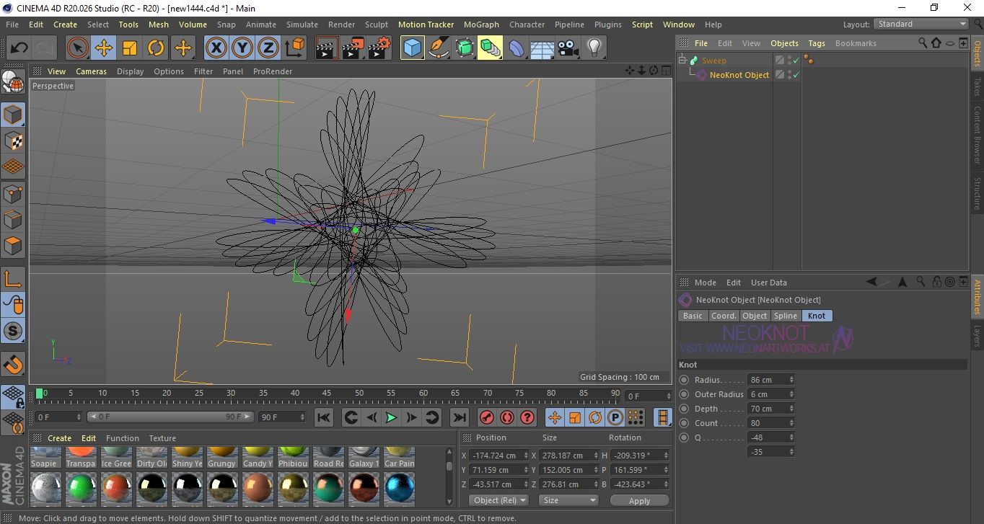Screen dimensions: 984x524
Task: Open the MoGraph menu
Action: (x=481, y=25)
